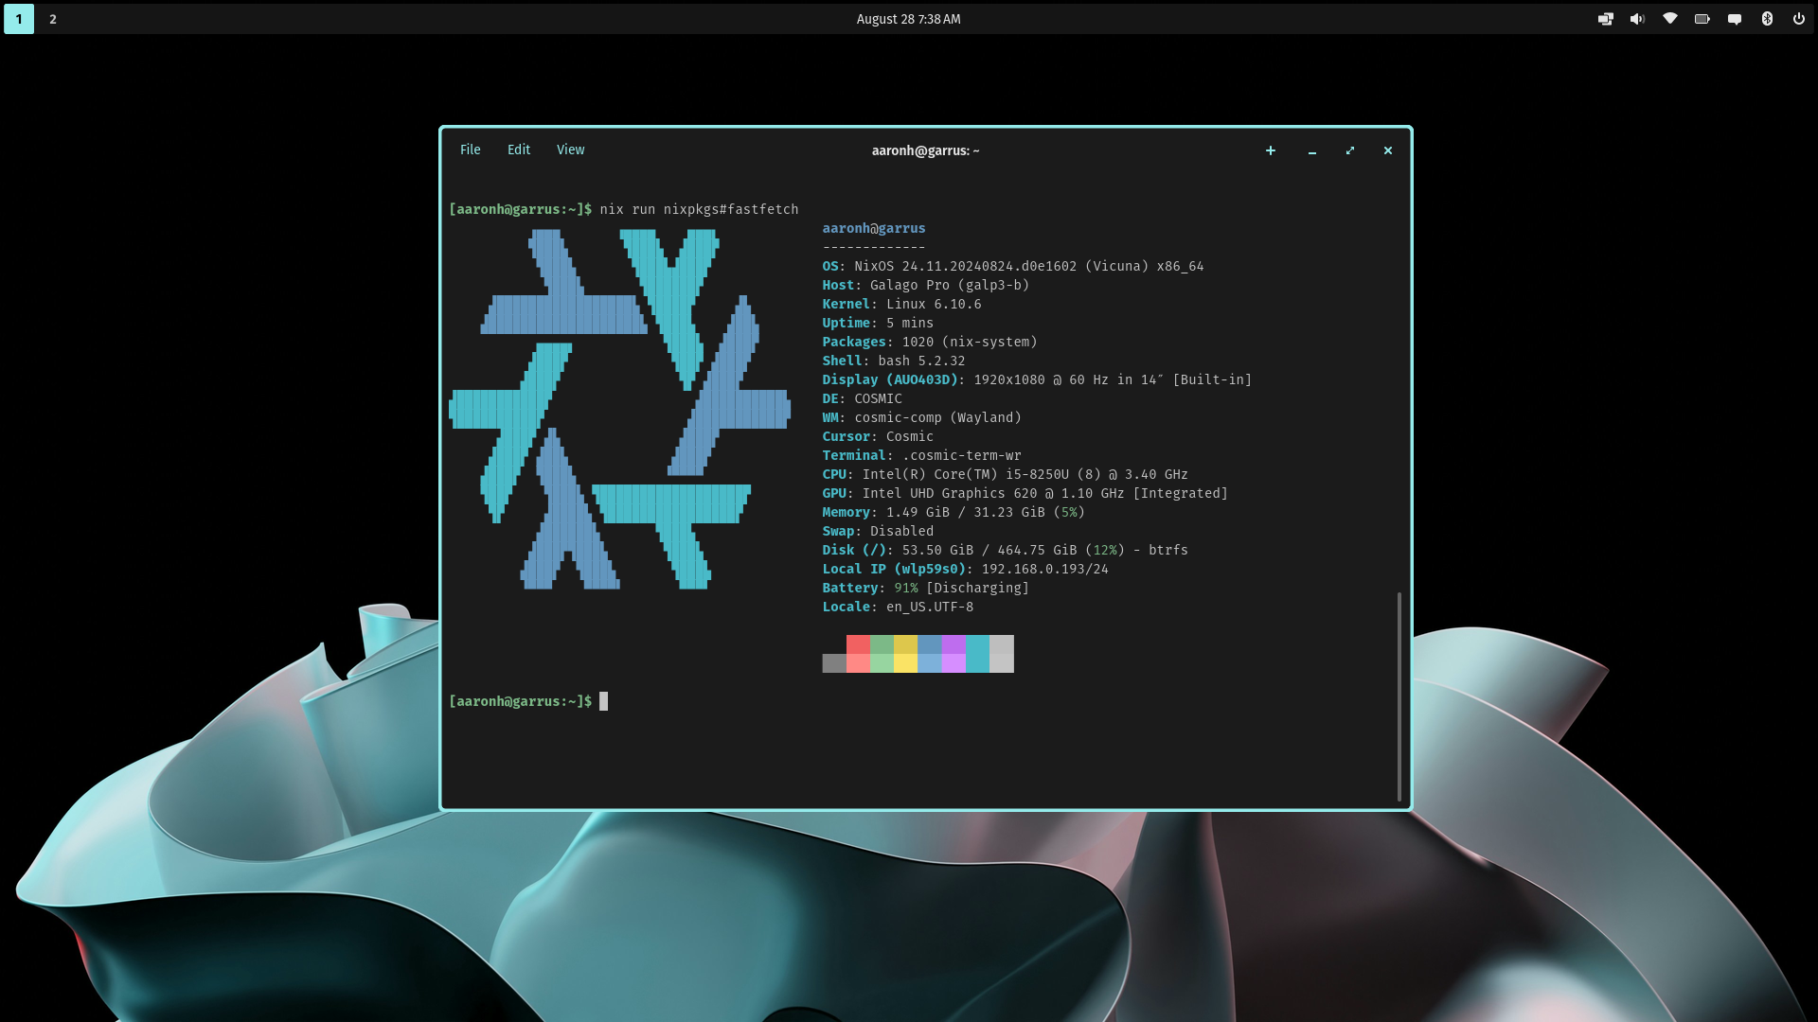Minimize the terminal window

[1312, 150]
